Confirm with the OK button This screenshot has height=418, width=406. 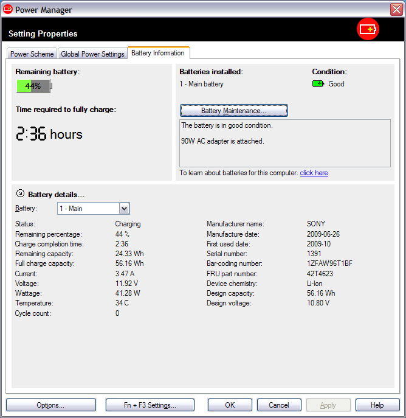pos(230,405)
